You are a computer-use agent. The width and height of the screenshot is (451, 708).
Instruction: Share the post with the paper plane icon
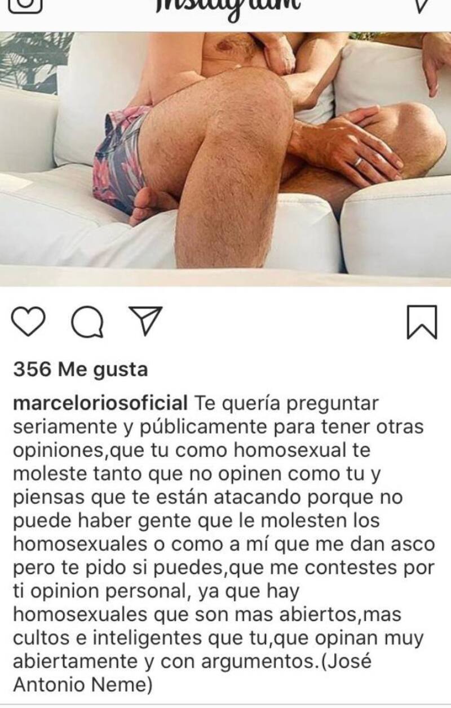pos(145,322)
